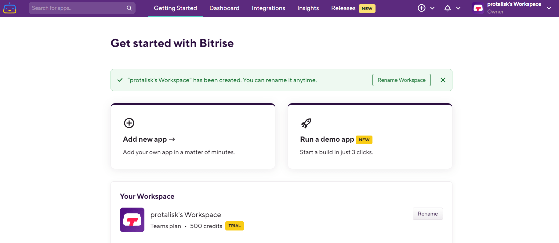Click protalisk's Workspace name in header

click(x=514, y=4)
